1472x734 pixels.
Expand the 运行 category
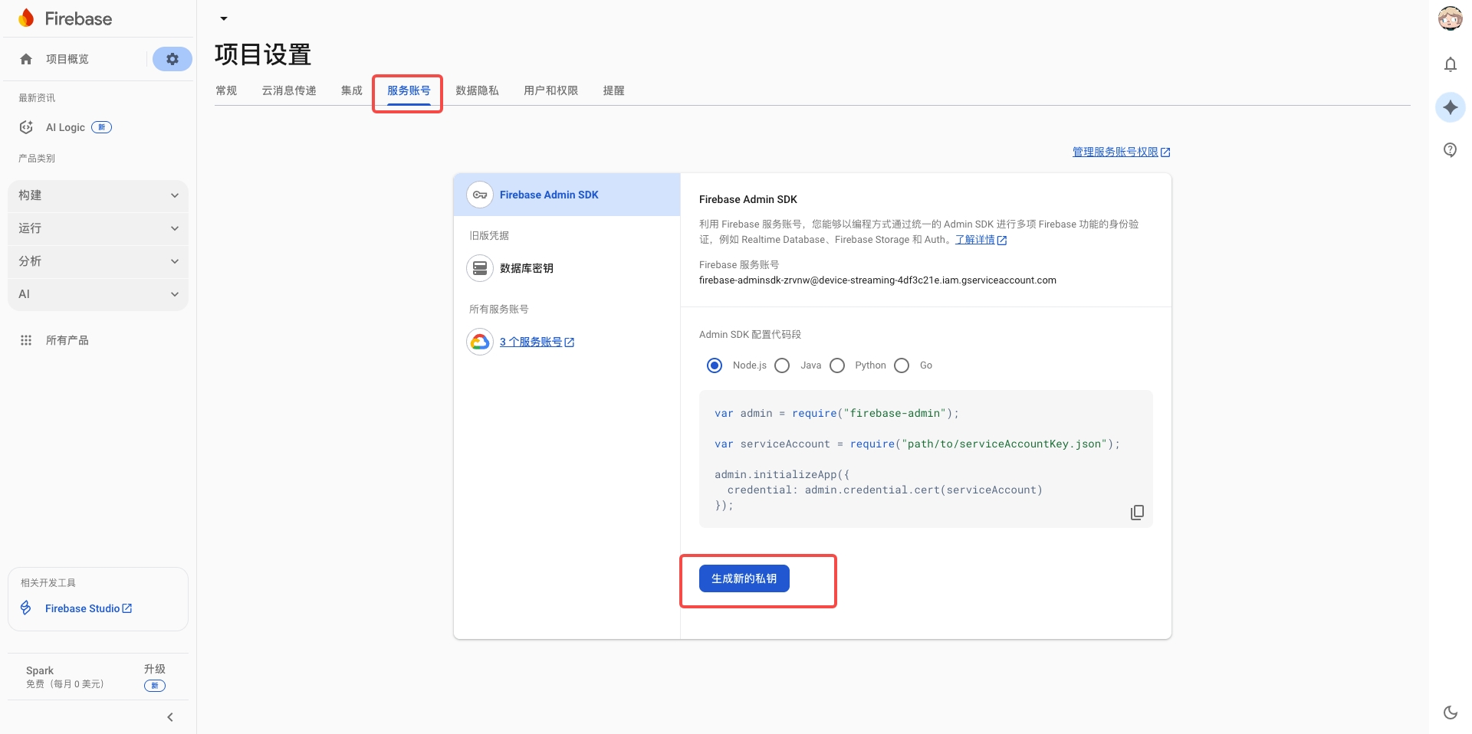[x=98, y=228]
